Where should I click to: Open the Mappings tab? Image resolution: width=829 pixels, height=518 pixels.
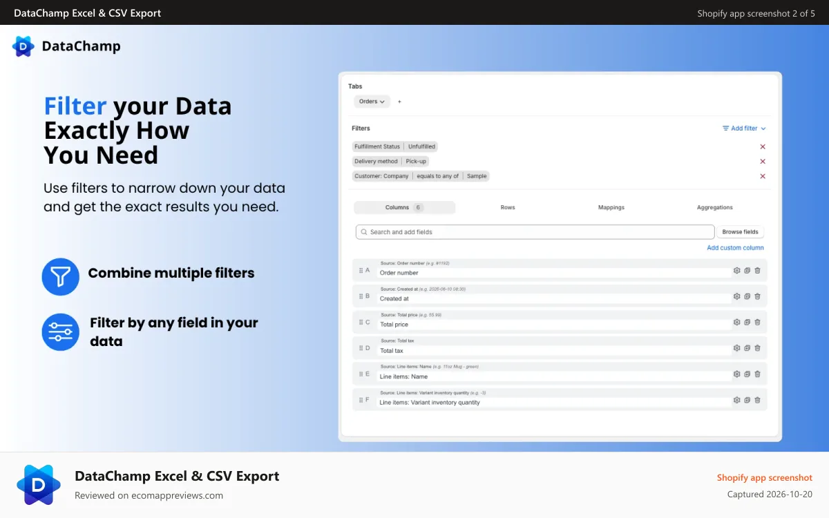[x=611, y=207]
